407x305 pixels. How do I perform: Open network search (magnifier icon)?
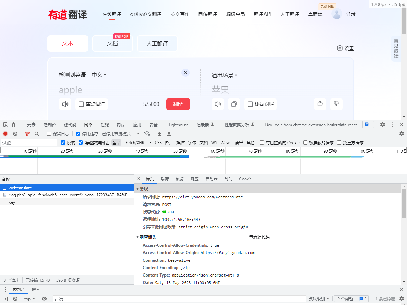(37, 134)
